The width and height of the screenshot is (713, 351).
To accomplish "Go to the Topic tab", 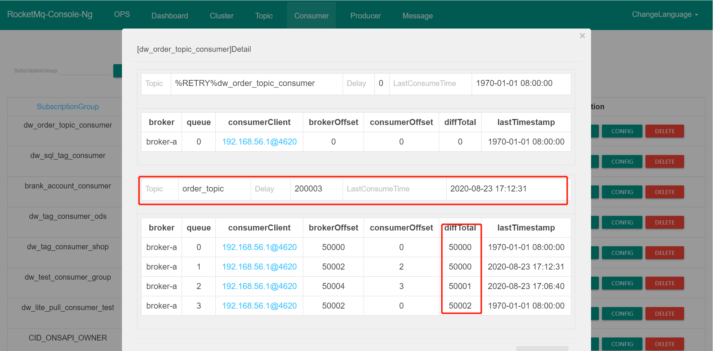I will pyautogui.click(x=264, y=16).
